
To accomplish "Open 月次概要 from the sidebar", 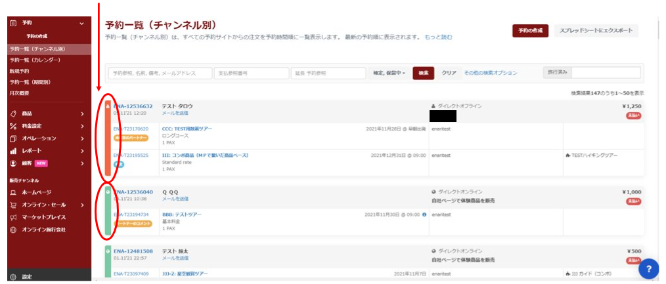I will point(20,93).
